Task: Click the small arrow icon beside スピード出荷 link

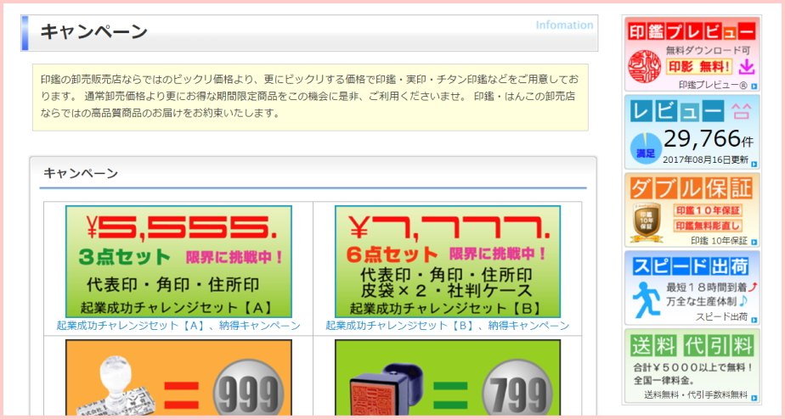Action: [754, 320]
